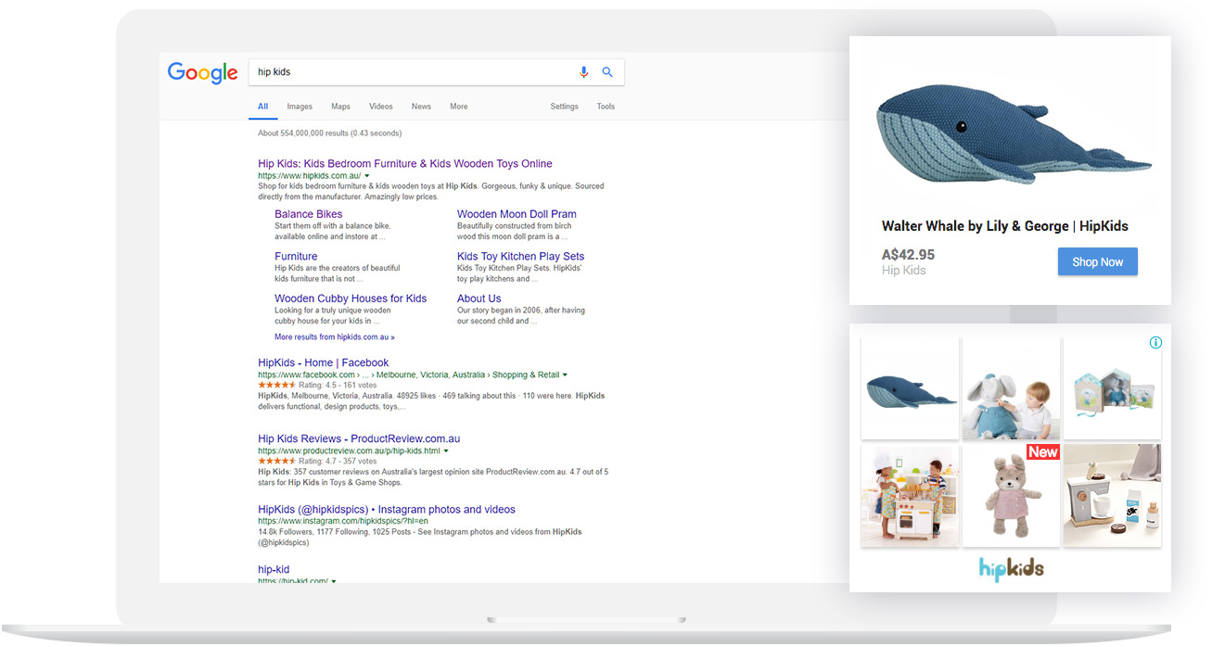The image size is (1212, 647).
Task: Select the All search tab
Action: point(263,107)
